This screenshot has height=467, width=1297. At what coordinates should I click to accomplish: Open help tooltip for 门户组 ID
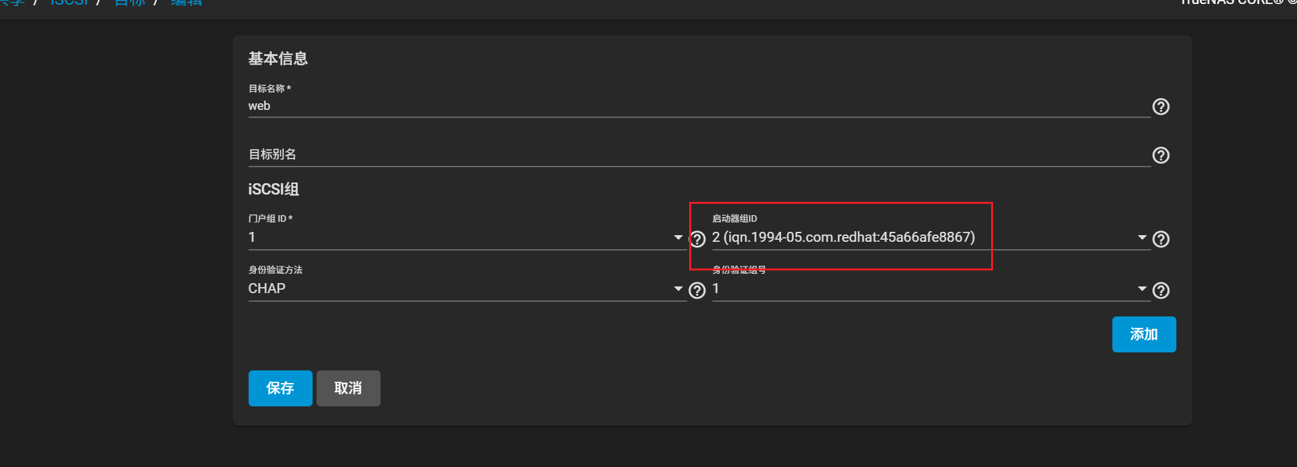click(697, 239)
